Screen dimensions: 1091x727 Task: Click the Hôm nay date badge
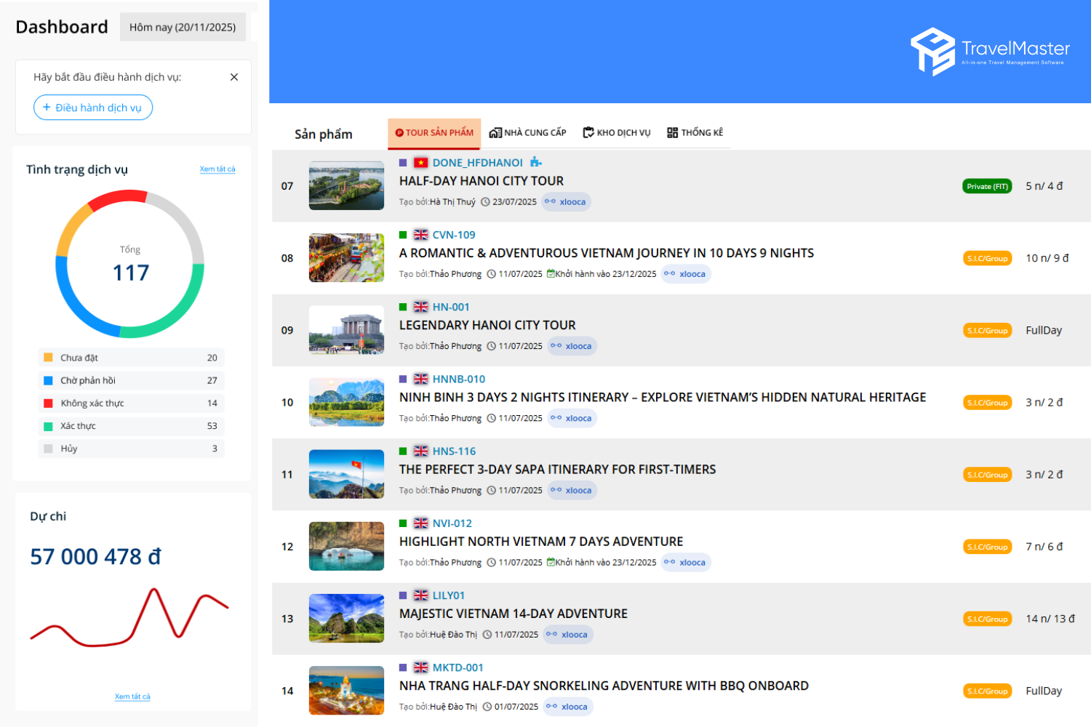(183, 27)
